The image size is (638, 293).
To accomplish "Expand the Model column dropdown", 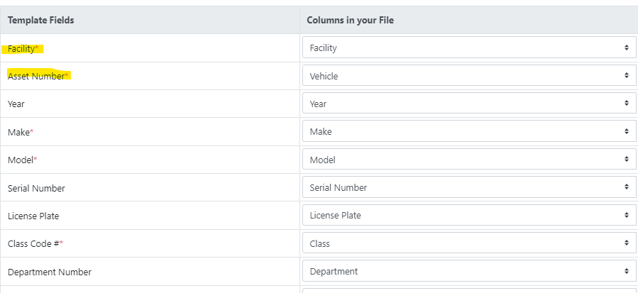I will pyautogui.click(x=468, y=160).
